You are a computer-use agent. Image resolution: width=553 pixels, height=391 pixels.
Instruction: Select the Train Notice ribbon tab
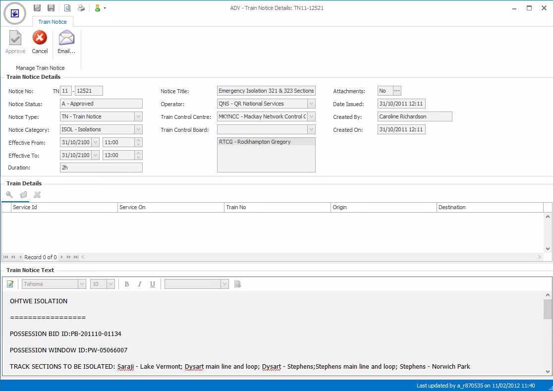[53, 22]
